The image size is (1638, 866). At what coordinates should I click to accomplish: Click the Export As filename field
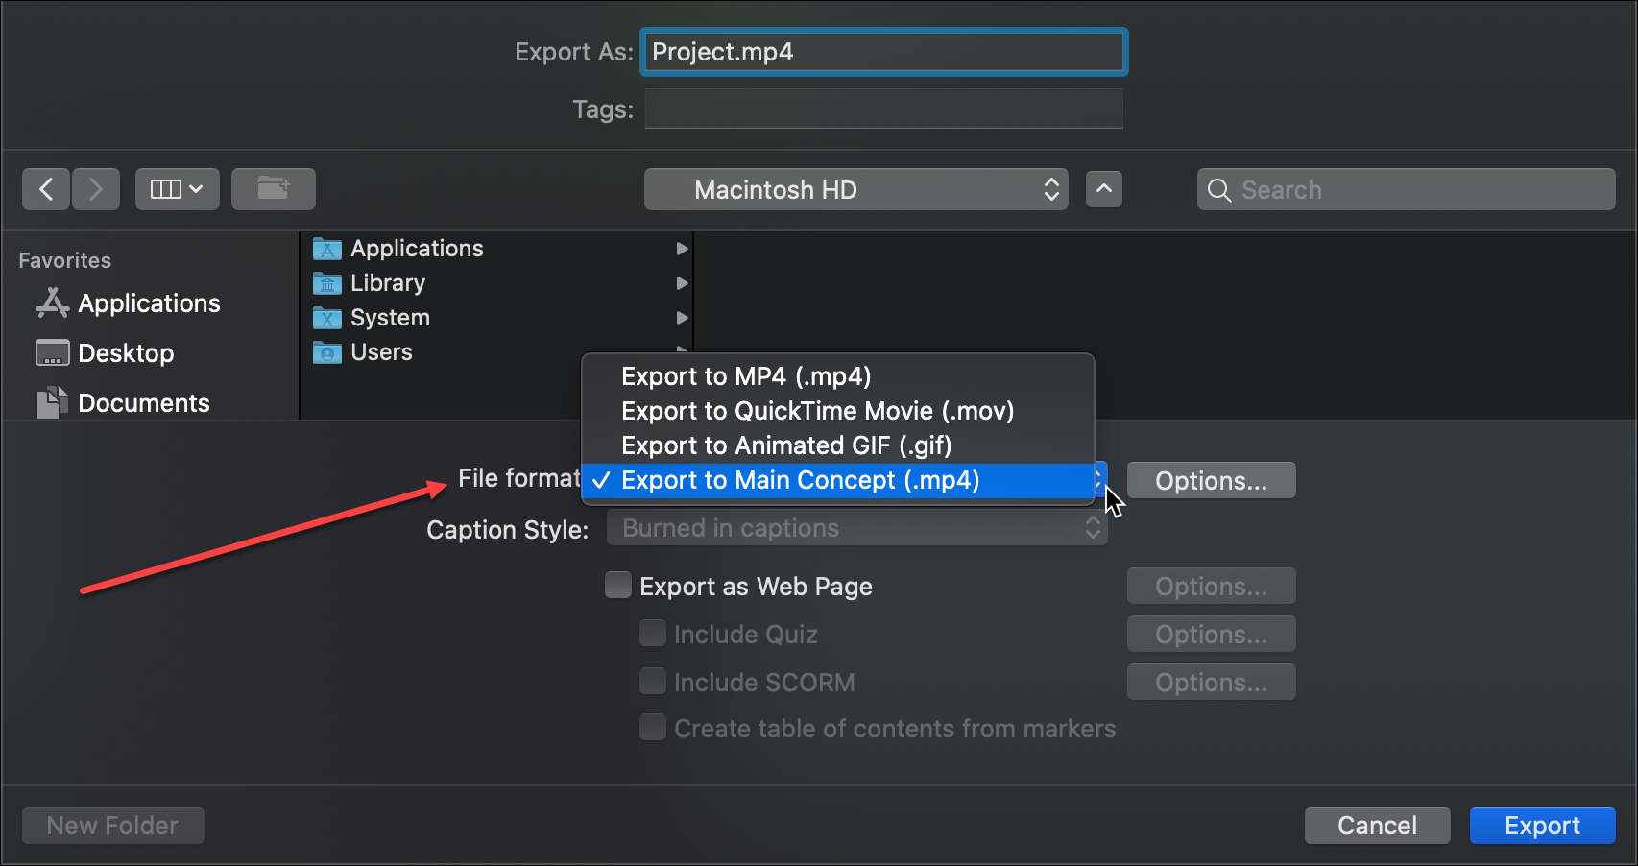pyautogui.click(x=883, y=52)
